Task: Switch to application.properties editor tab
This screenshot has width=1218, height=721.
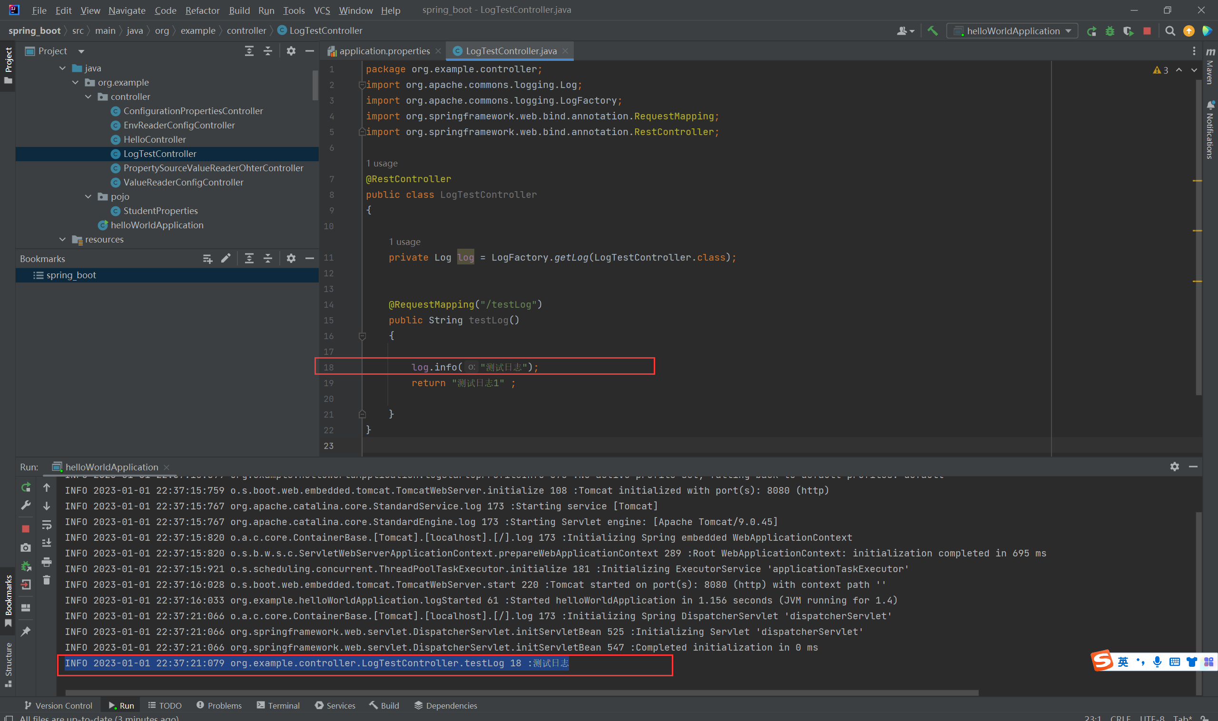Action: point(383,51)
